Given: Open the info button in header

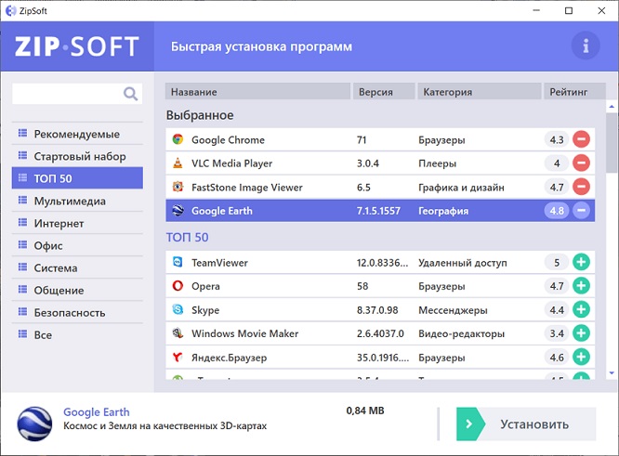Looking at the screenshot, I should pyautogui.click(x=586, y=46).
